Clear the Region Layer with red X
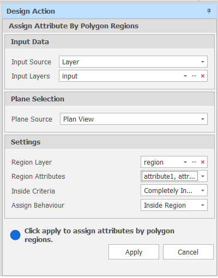The width and height of the screenshot is (218, 278). (x=203, y=162)
